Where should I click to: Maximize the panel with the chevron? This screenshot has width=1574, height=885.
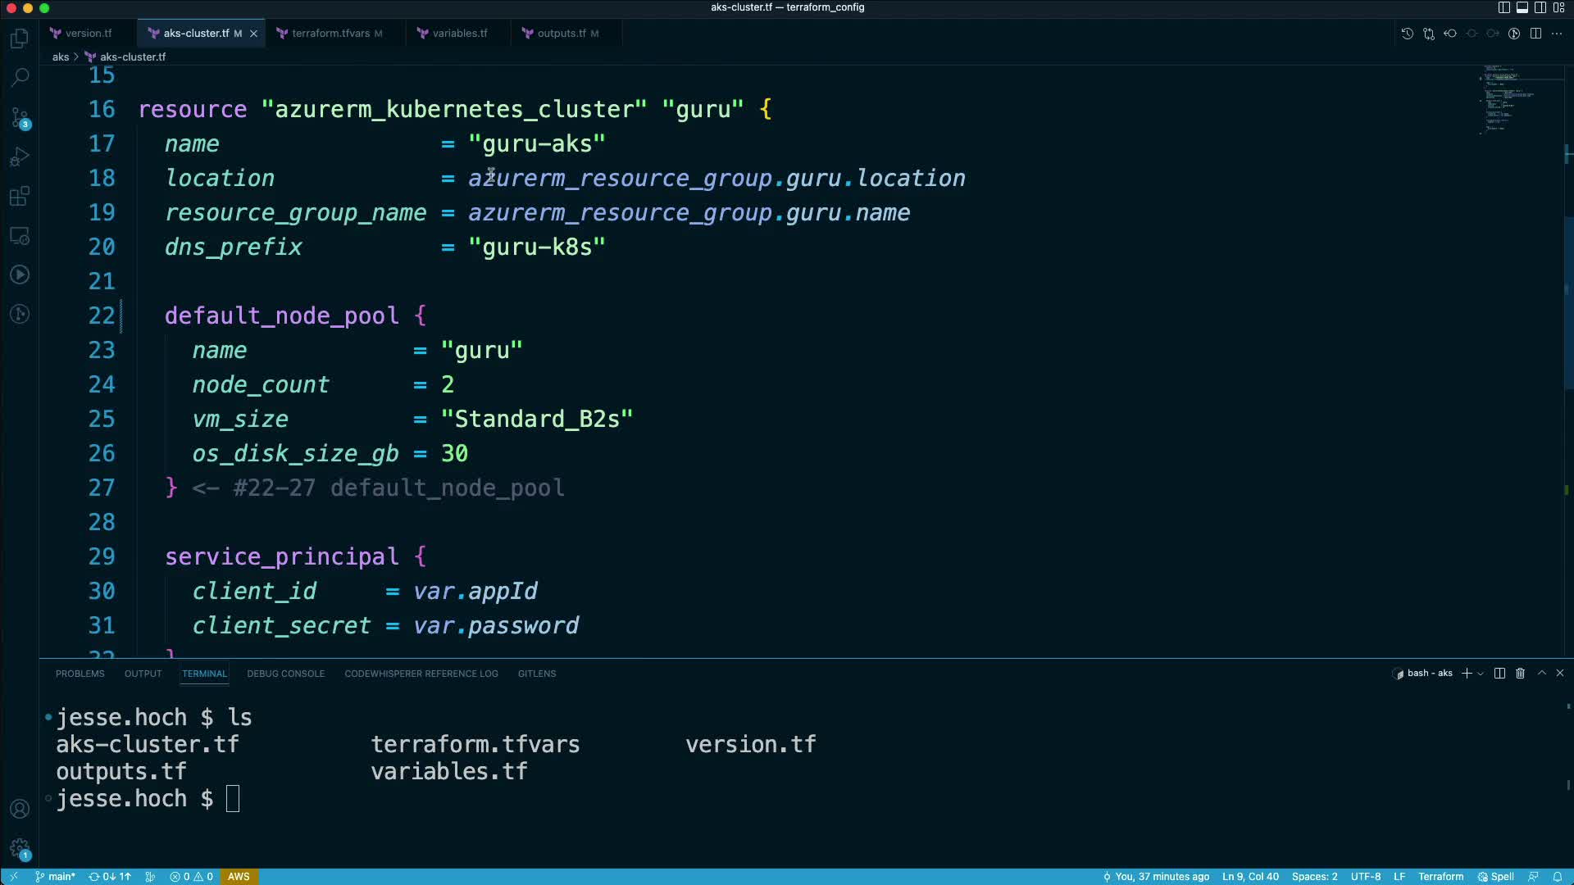tap(1541, 674)
